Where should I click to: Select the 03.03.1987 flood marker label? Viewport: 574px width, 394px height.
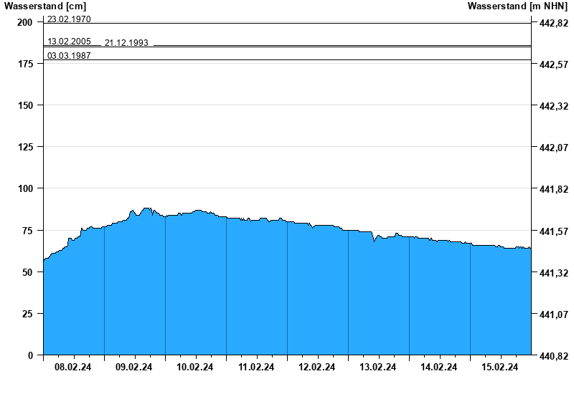69,55
